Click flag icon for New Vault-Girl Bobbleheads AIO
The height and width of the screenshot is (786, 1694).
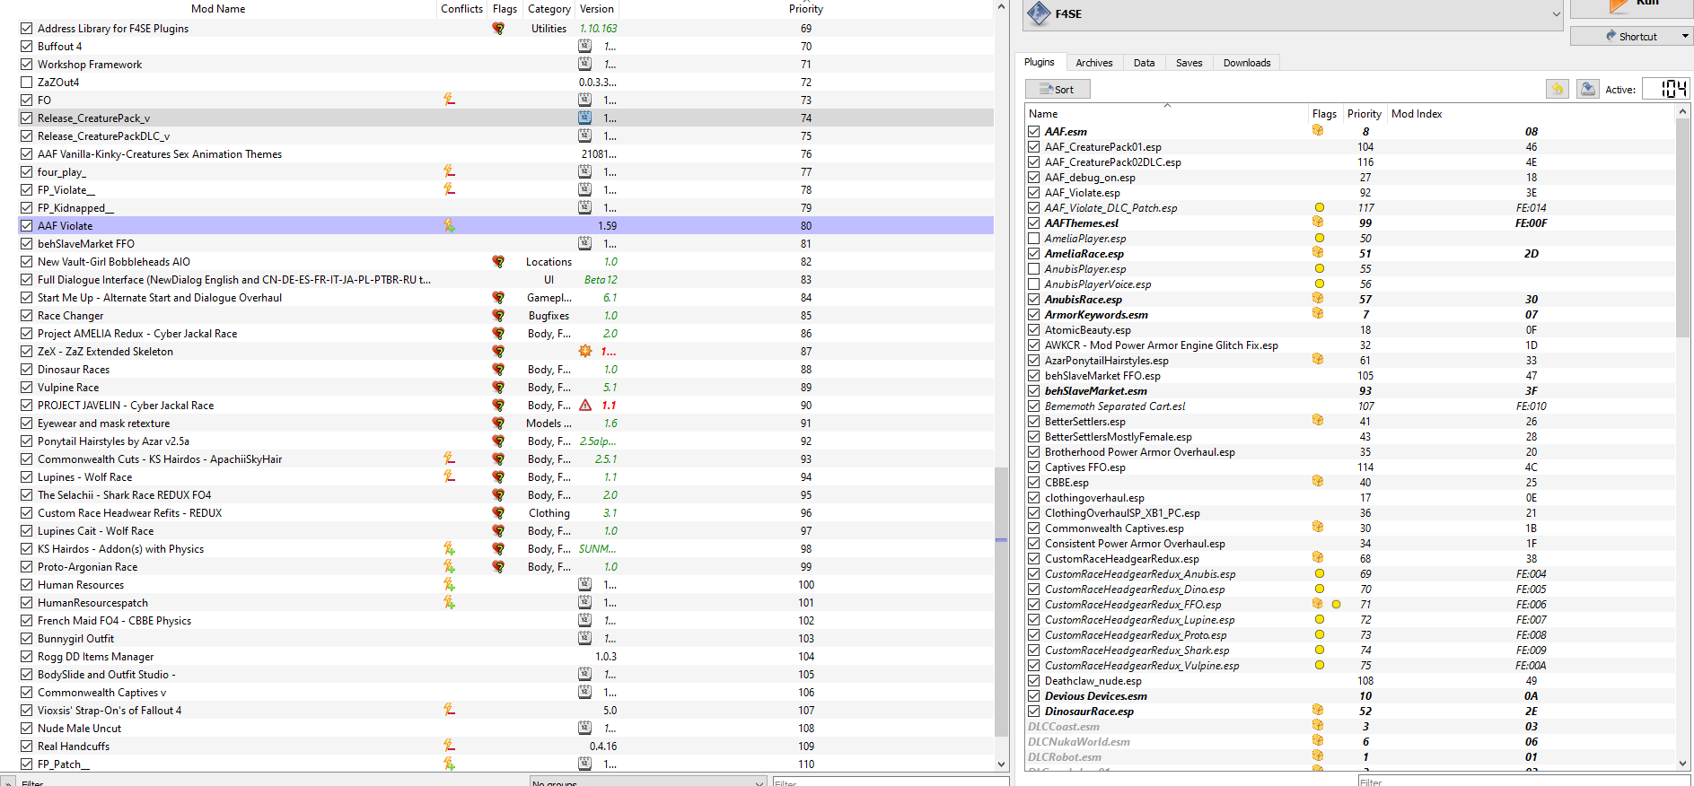point(498,262)
